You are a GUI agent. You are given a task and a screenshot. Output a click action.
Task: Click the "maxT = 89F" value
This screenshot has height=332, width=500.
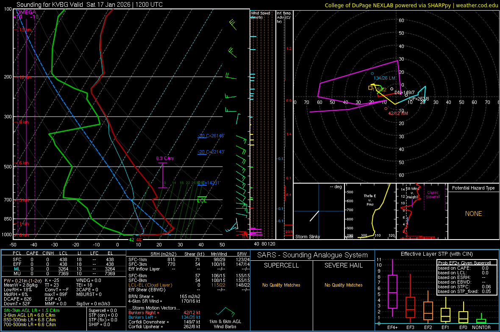coord(56,294)
